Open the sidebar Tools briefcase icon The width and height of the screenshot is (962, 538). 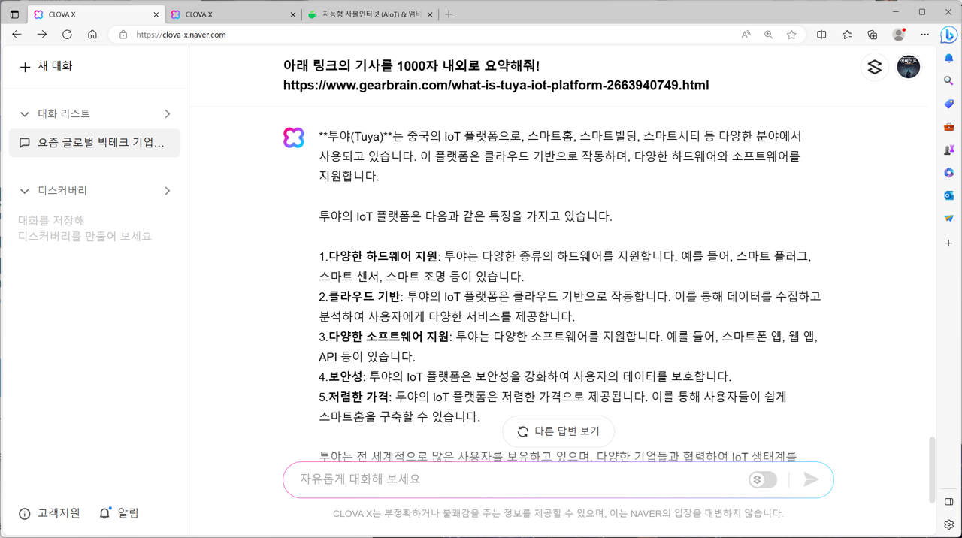pos(949,127)
